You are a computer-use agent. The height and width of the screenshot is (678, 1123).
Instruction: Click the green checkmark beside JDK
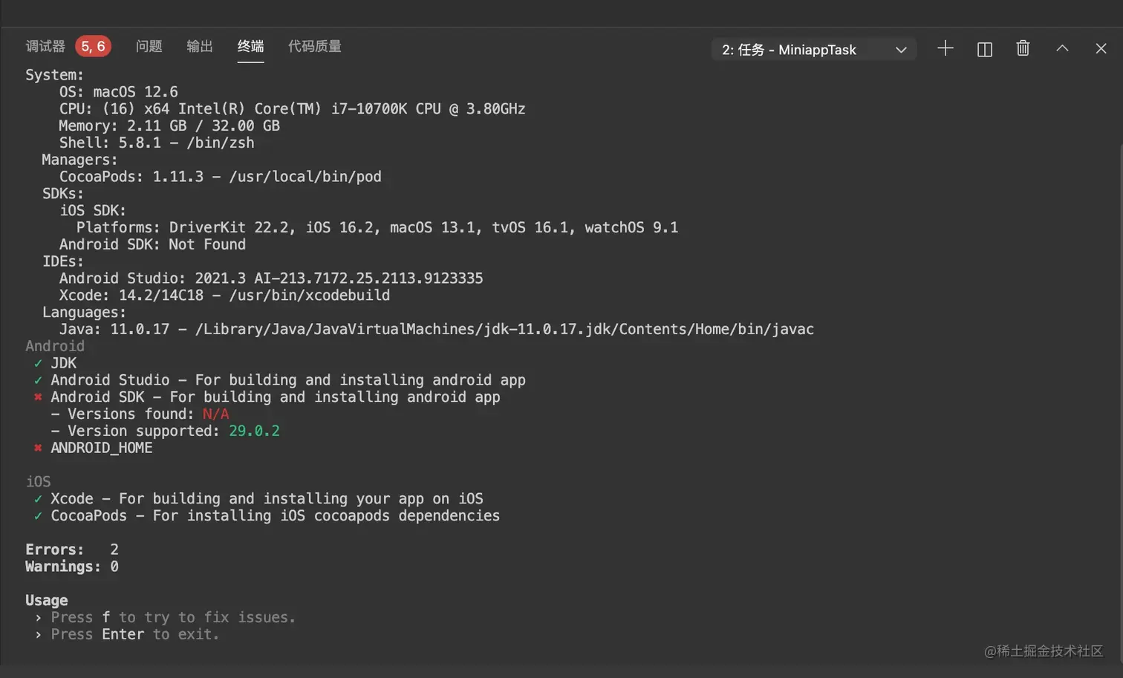[x=38, y=363]
